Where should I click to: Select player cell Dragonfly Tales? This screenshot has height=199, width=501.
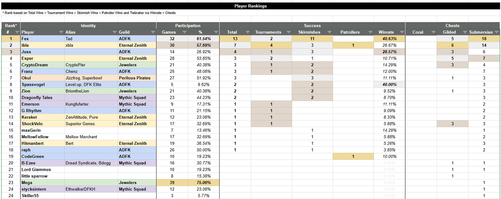click(x=42, y=97)
